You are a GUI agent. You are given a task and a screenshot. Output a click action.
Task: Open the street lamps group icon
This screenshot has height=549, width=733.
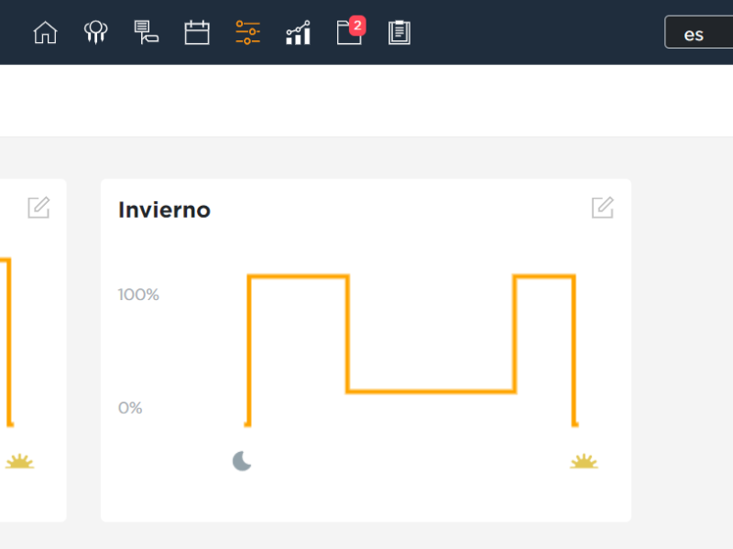[95, 33]
